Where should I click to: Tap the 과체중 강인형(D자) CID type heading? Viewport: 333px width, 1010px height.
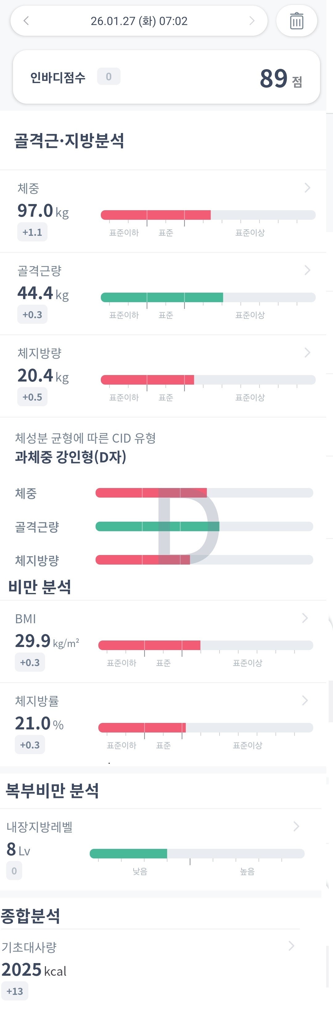(x=71, y=457)
